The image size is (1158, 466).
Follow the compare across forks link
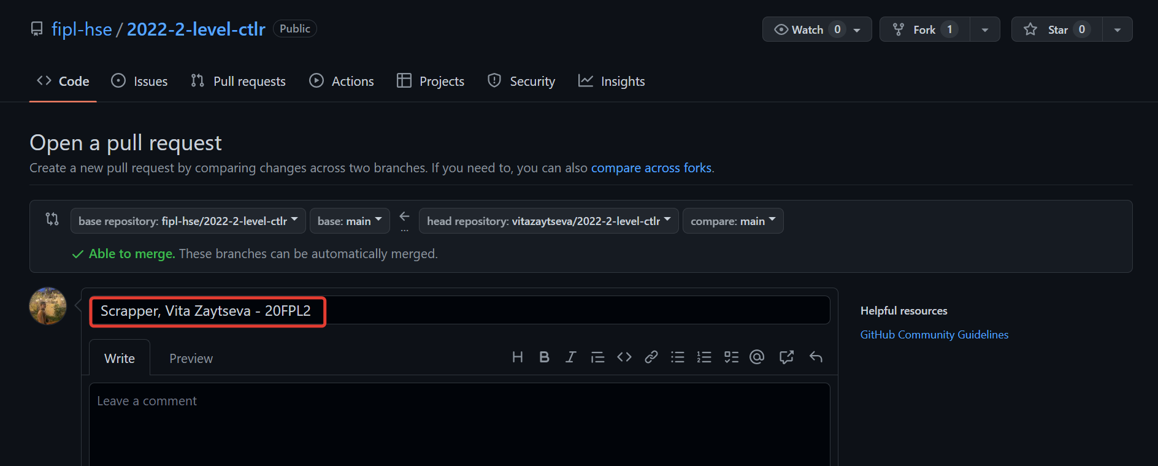click(651, 168)
